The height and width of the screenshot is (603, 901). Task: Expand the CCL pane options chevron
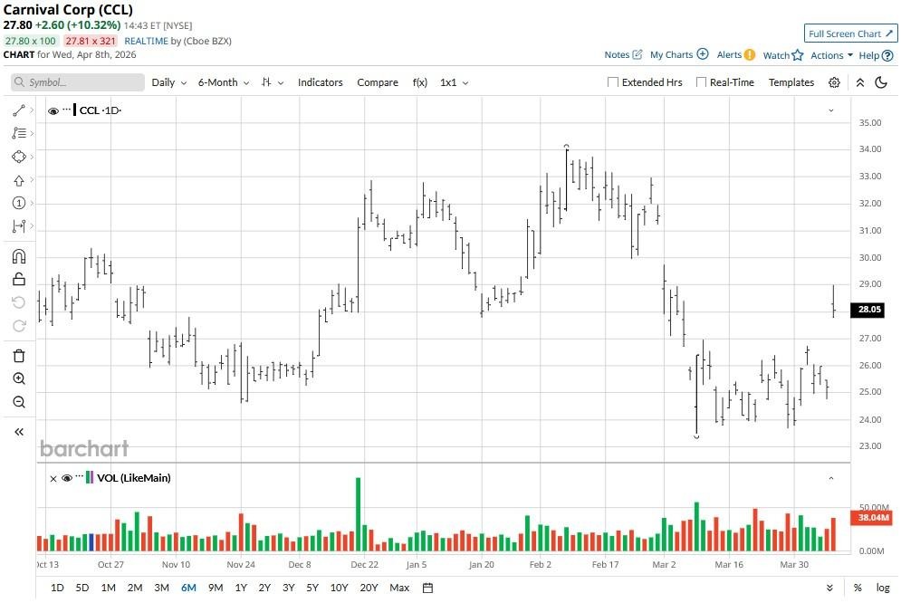tap(831, 110)
